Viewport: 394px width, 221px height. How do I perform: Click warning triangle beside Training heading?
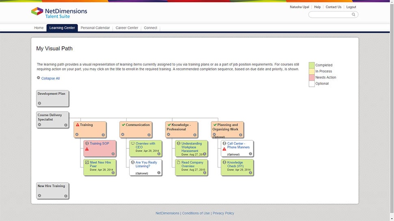(78, 124)
